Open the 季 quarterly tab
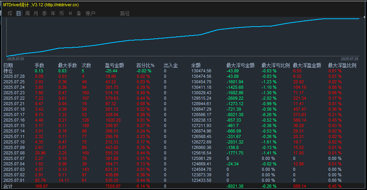Image resolution: width=367 pixels, height=190 pixels. tap(45, 14)
